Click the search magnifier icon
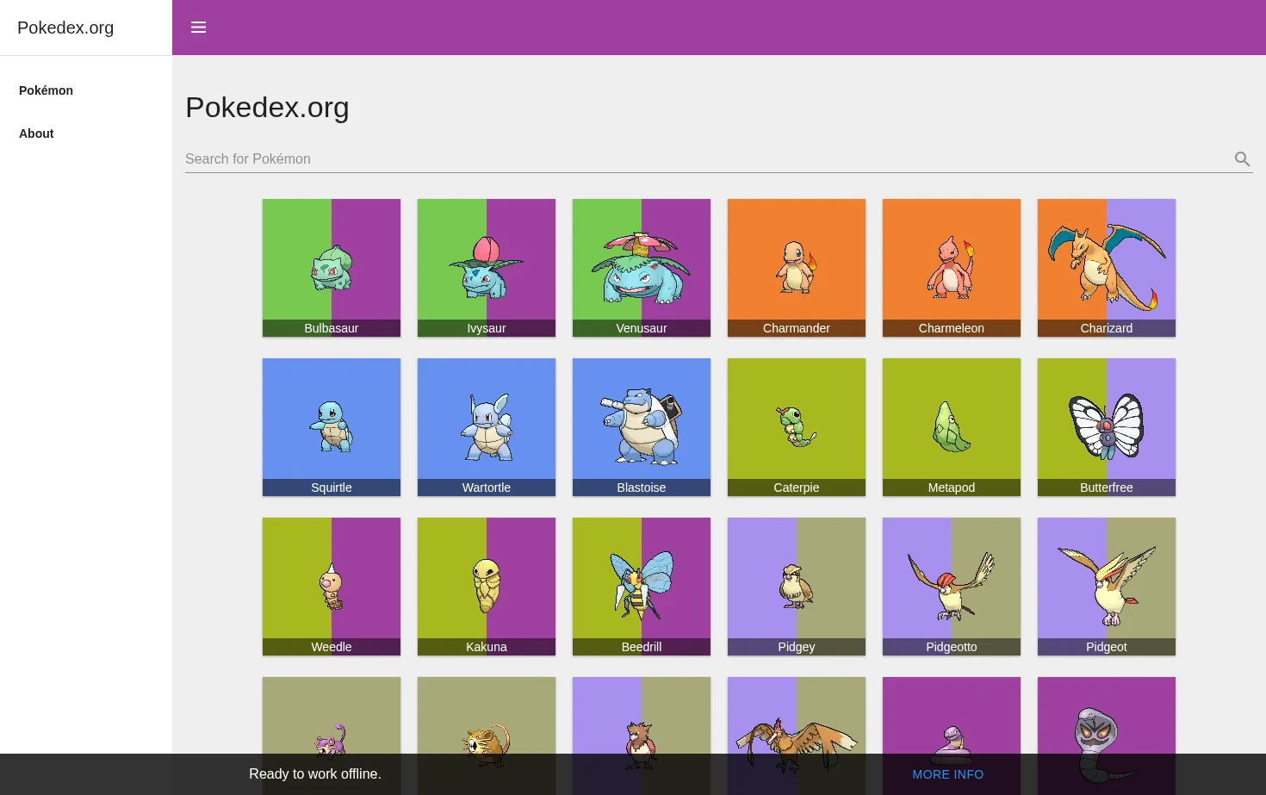1266x795 pixels. point(1242,158)
